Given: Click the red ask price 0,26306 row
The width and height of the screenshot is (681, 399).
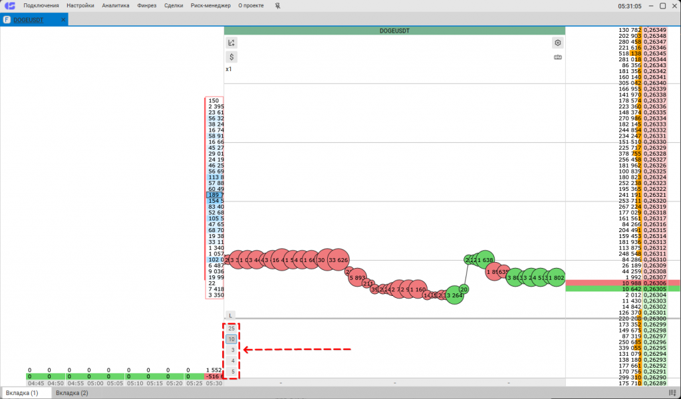Looking at the screenshot, I should click(x=622, y=283).
